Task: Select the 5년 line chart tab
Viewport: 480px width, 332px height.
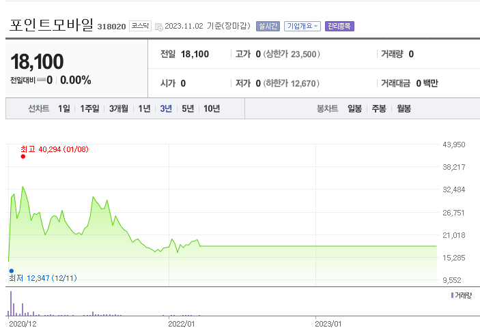Action: (x=188, y=108)
